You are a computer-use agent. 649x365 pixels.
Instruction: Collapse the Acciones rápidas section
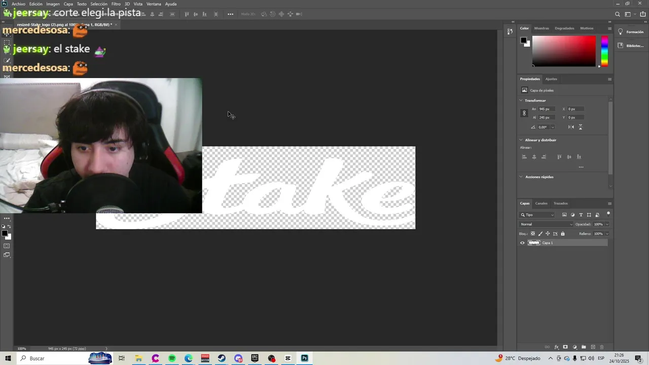tap(521, 177)
